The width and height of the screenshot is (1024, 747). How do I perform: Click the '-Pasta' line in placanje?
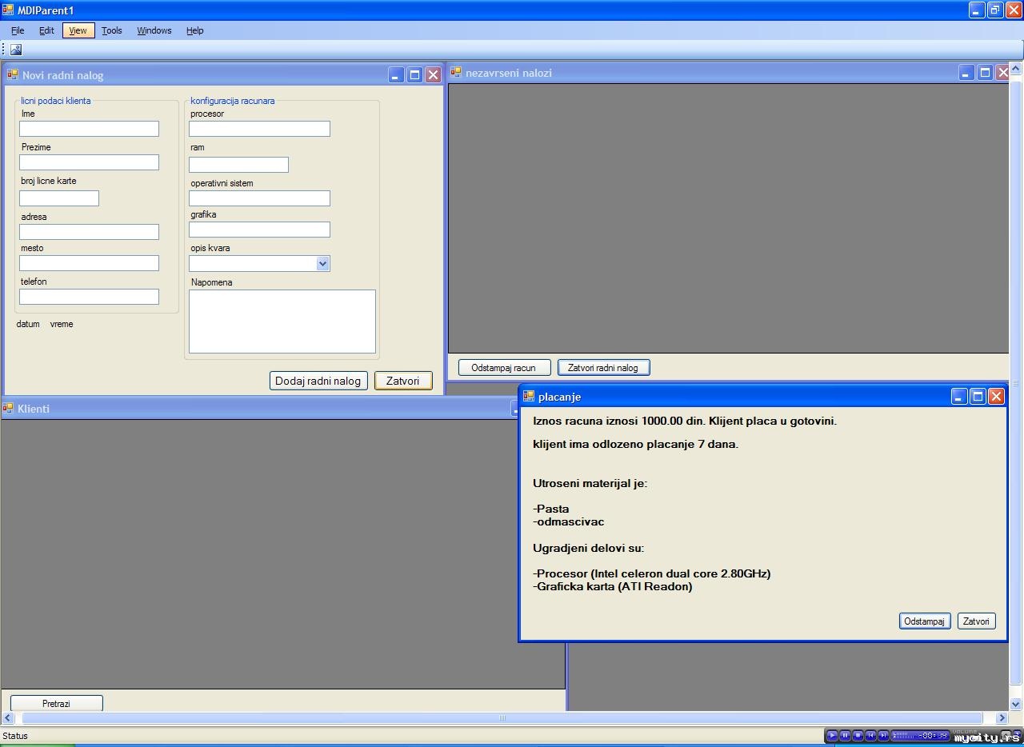click(x=551, y=509)
